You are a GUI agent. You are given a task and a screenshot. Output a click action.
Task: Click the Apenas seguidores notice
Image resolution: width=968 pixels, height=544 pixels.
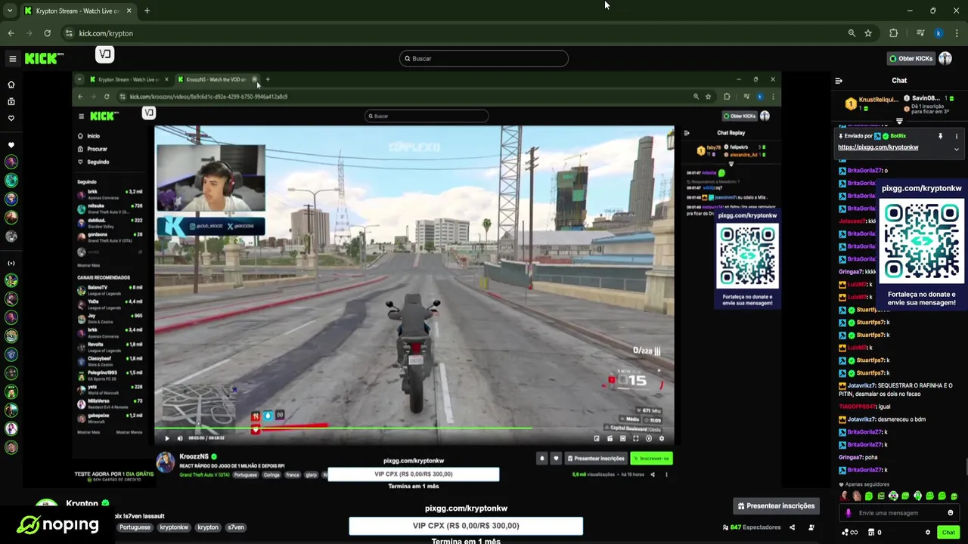point(864,484)
